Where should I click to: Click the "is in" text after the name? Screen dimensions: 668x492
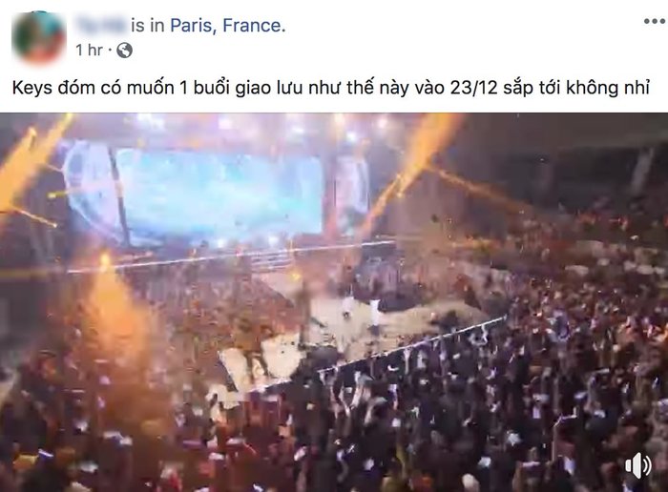(147, 26)
